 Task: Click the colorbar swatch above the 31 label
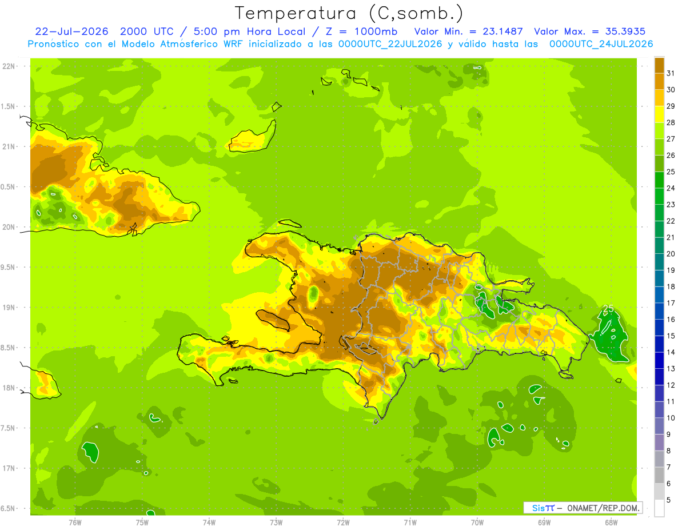tap(659, 65)
